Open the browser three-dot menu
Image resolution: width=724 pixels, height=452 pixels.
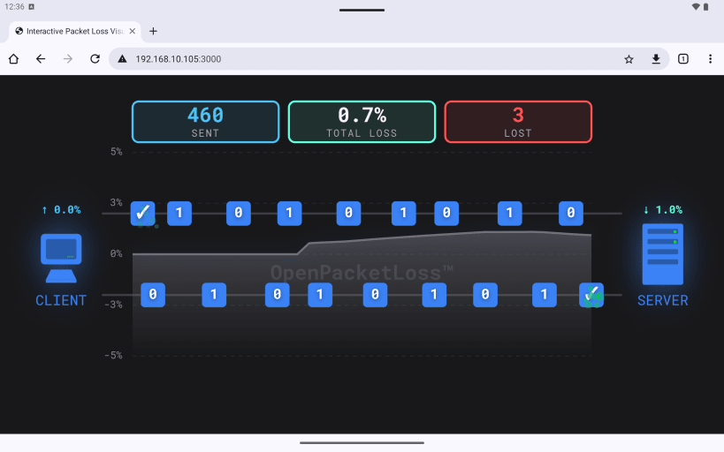[x=710, y=58]
